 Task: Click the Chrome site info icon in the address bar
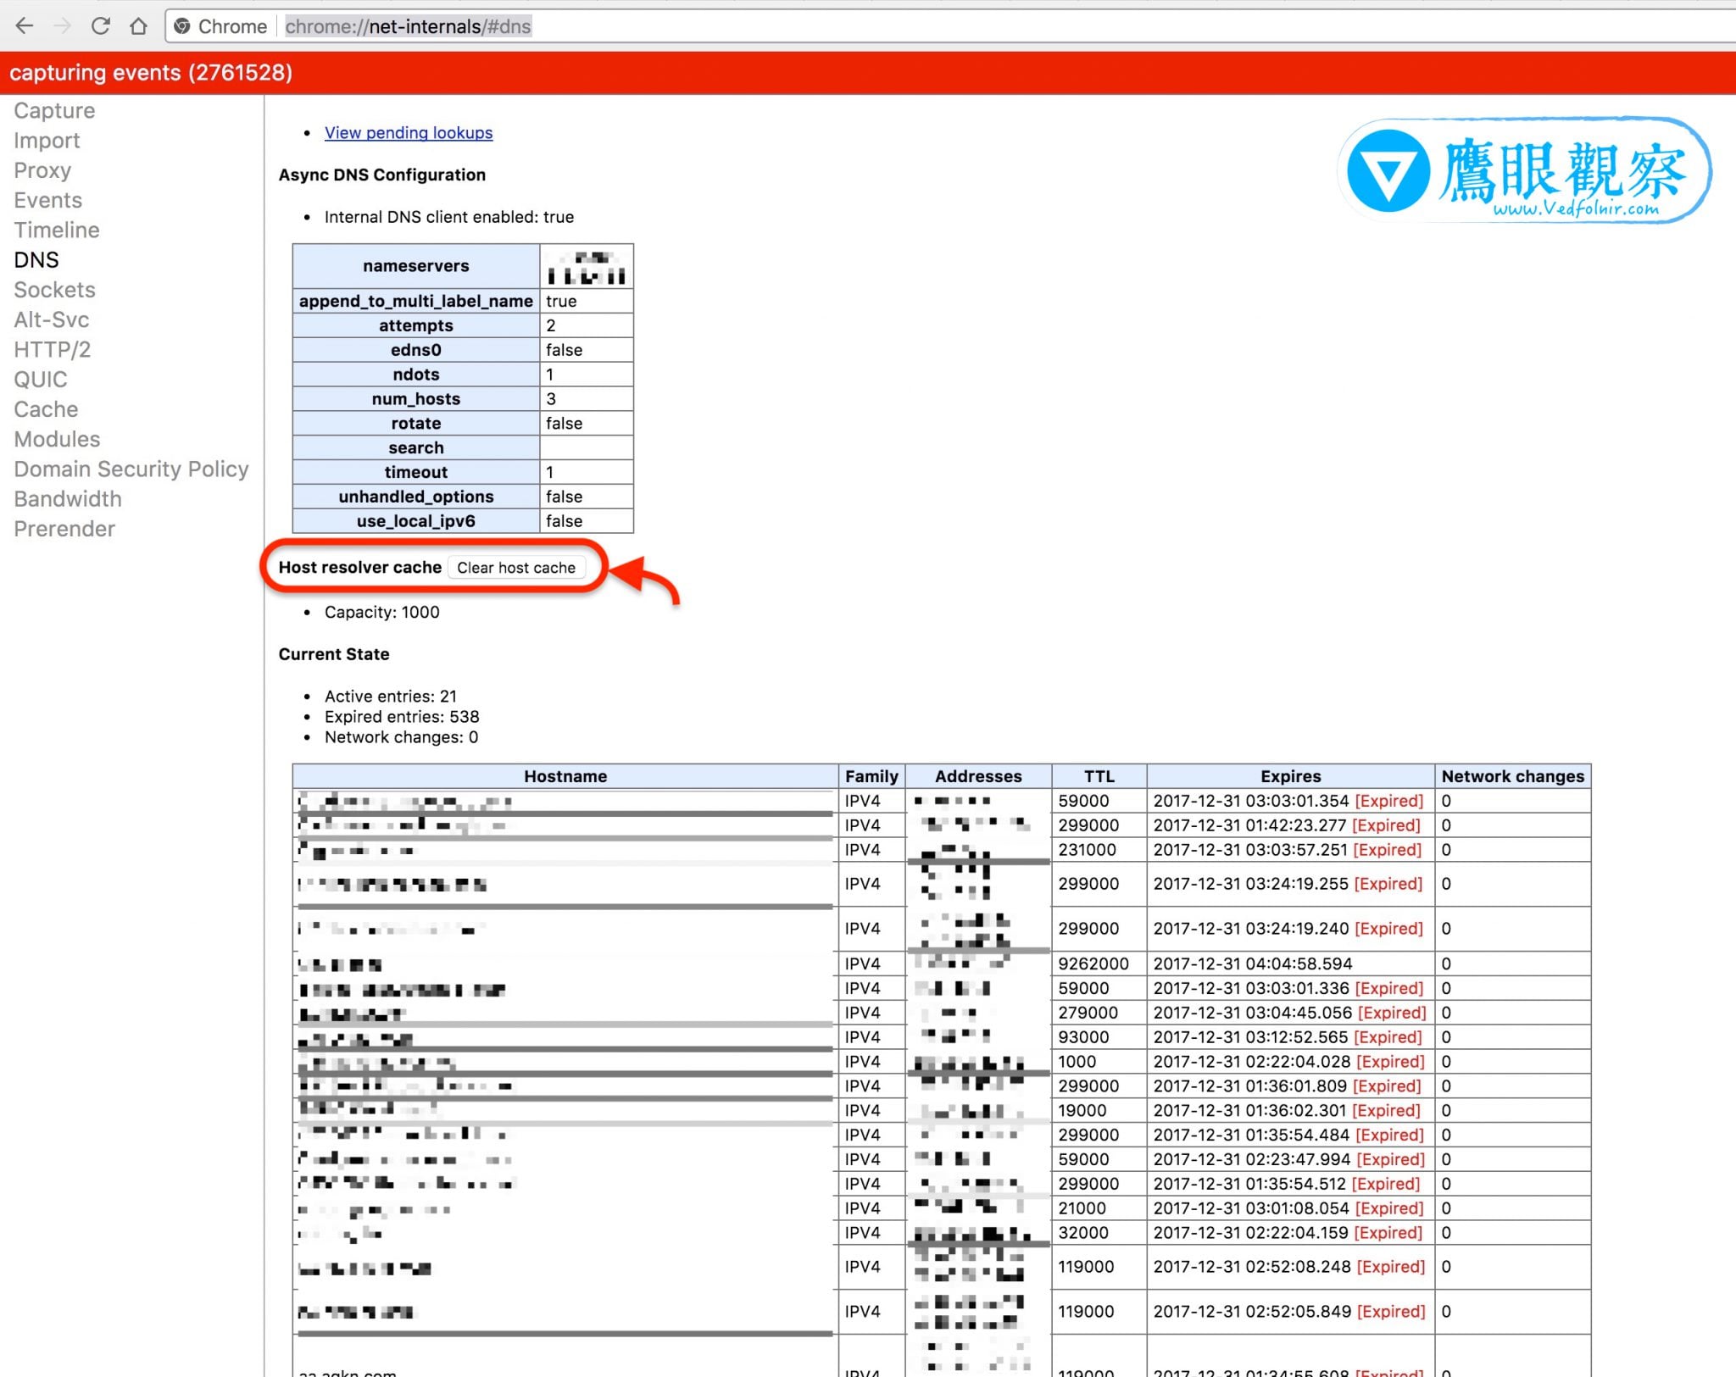coord(181,26)
